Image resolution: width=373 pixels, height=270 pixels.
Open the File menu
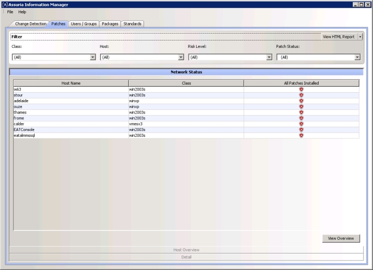(x=10, y=12)
